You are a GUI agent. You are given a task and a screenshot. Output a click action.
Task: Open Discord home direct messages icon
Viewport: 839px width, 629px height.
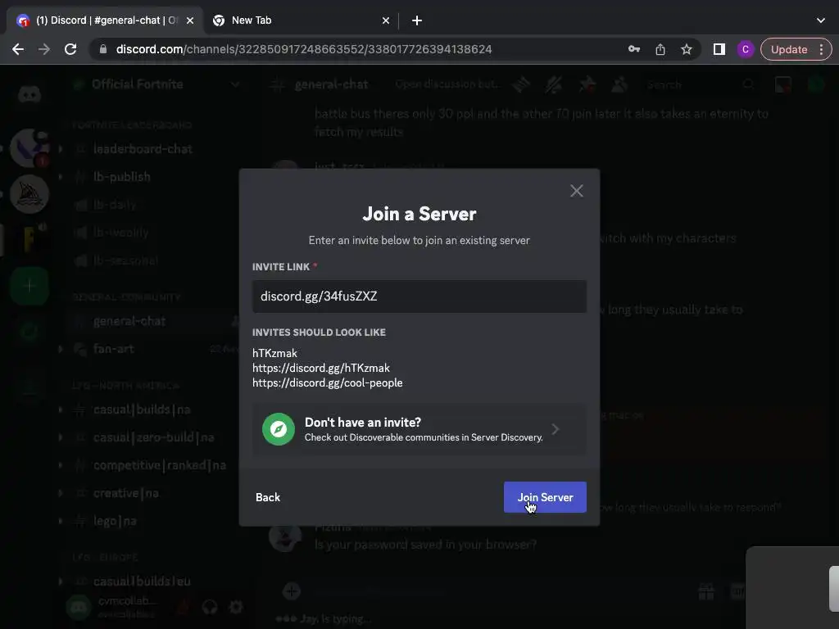(x=29, y=95)
